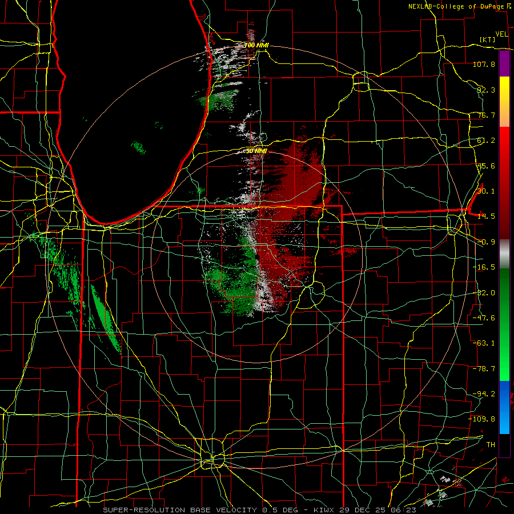The image size is (514, 514).
Task: Click the '-109.8' velocity scale label
Action: click(x=481, y=419)
